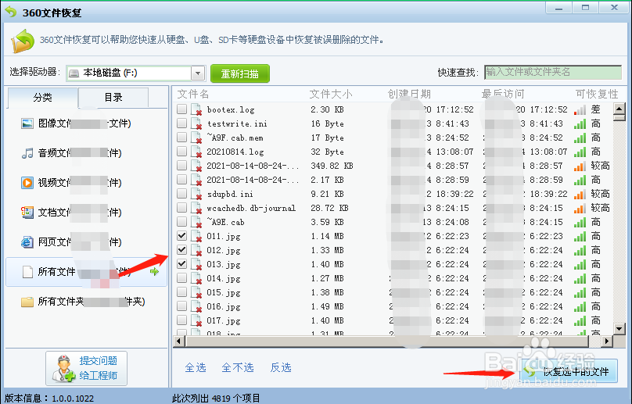This screenshot has height=404, width=632.
Task: Sort by the 最后访问 column header
Action: point(503,94)
